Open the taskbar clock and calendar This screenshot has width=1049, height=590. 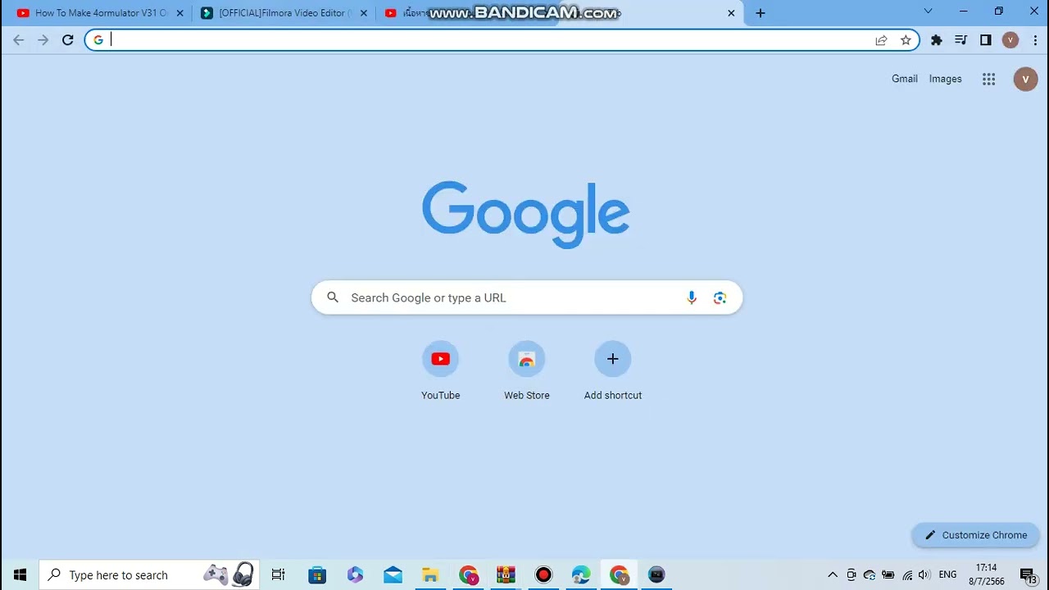pos(987,574)
